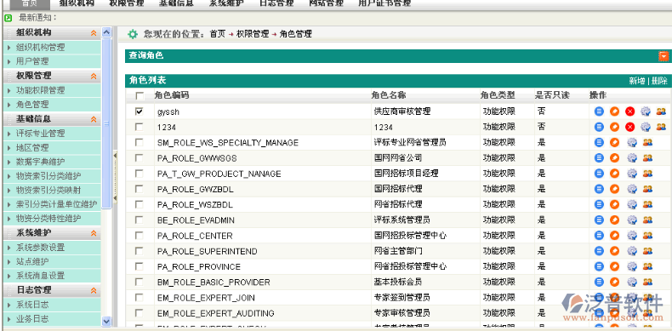
Task: Click the 新增 link in role list header
Action: (x=637, y=81)
